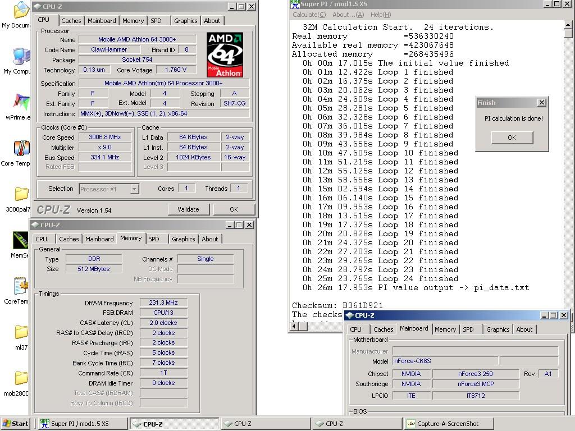Viewport: 575px width, 431px height.
Task: Click the AMD Athlon 64 logo
Action: (225, 54)
